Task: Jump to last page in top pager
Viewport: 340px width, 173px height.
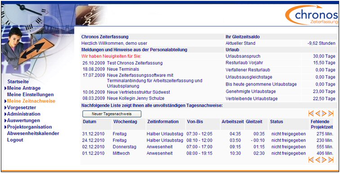Action: [331, 113]
